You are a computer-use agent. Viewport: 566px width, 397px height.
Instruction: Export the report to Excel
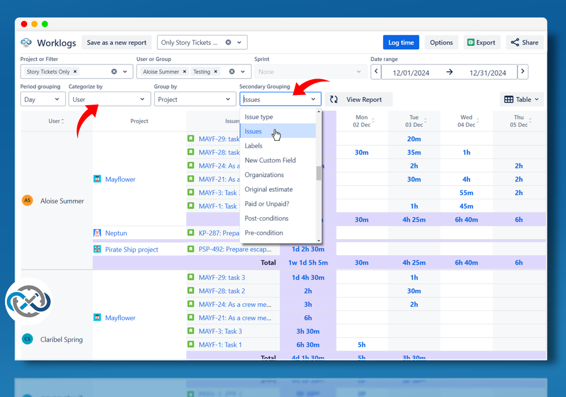(x=482, y=42)
